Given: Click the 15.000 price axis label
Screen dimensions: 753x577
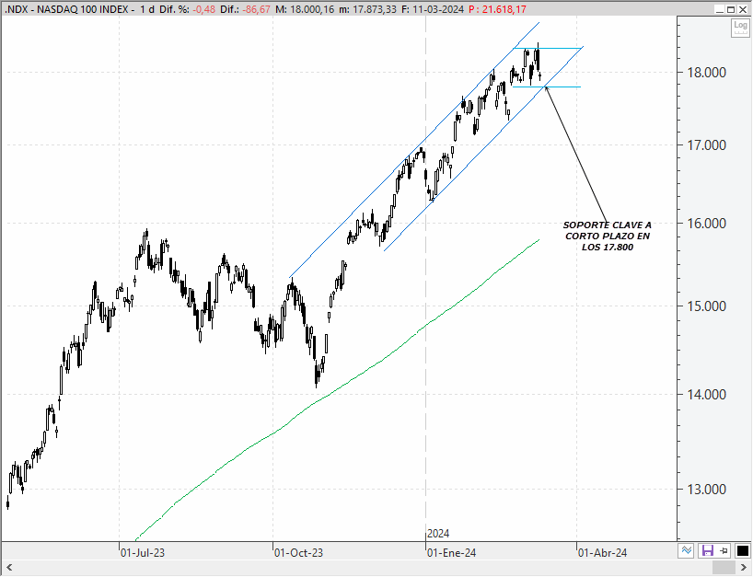Looking at the screenshot, I should tap(706, 306).
